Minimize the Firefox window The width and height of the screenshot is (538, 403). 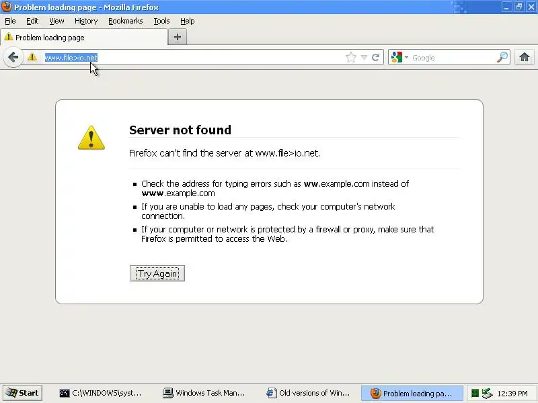point(506,7)
